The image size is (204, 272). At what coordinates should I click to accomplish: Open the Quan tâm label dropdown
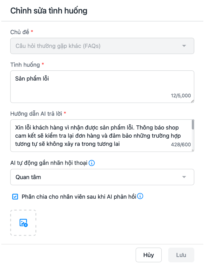click(102, 177)
